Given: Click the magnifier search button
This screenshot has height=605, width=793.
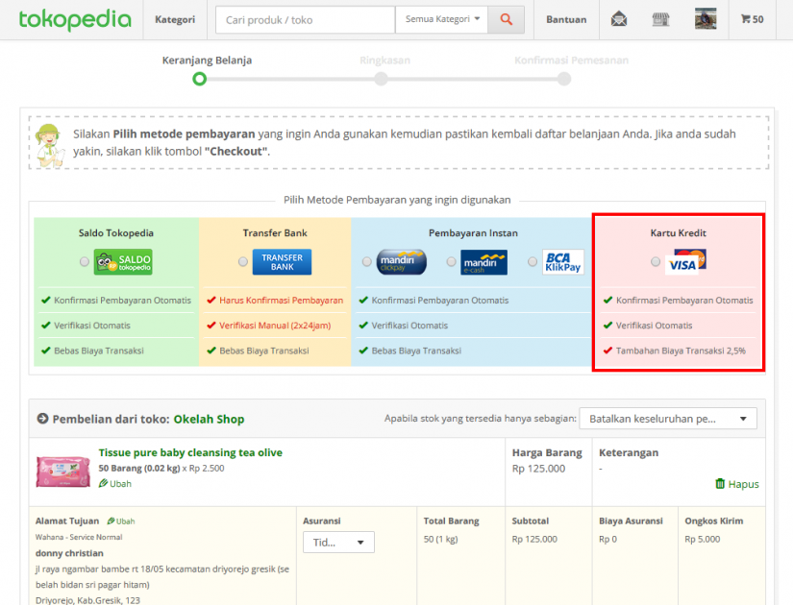Looking at the screenshot, I should (506, 20).
